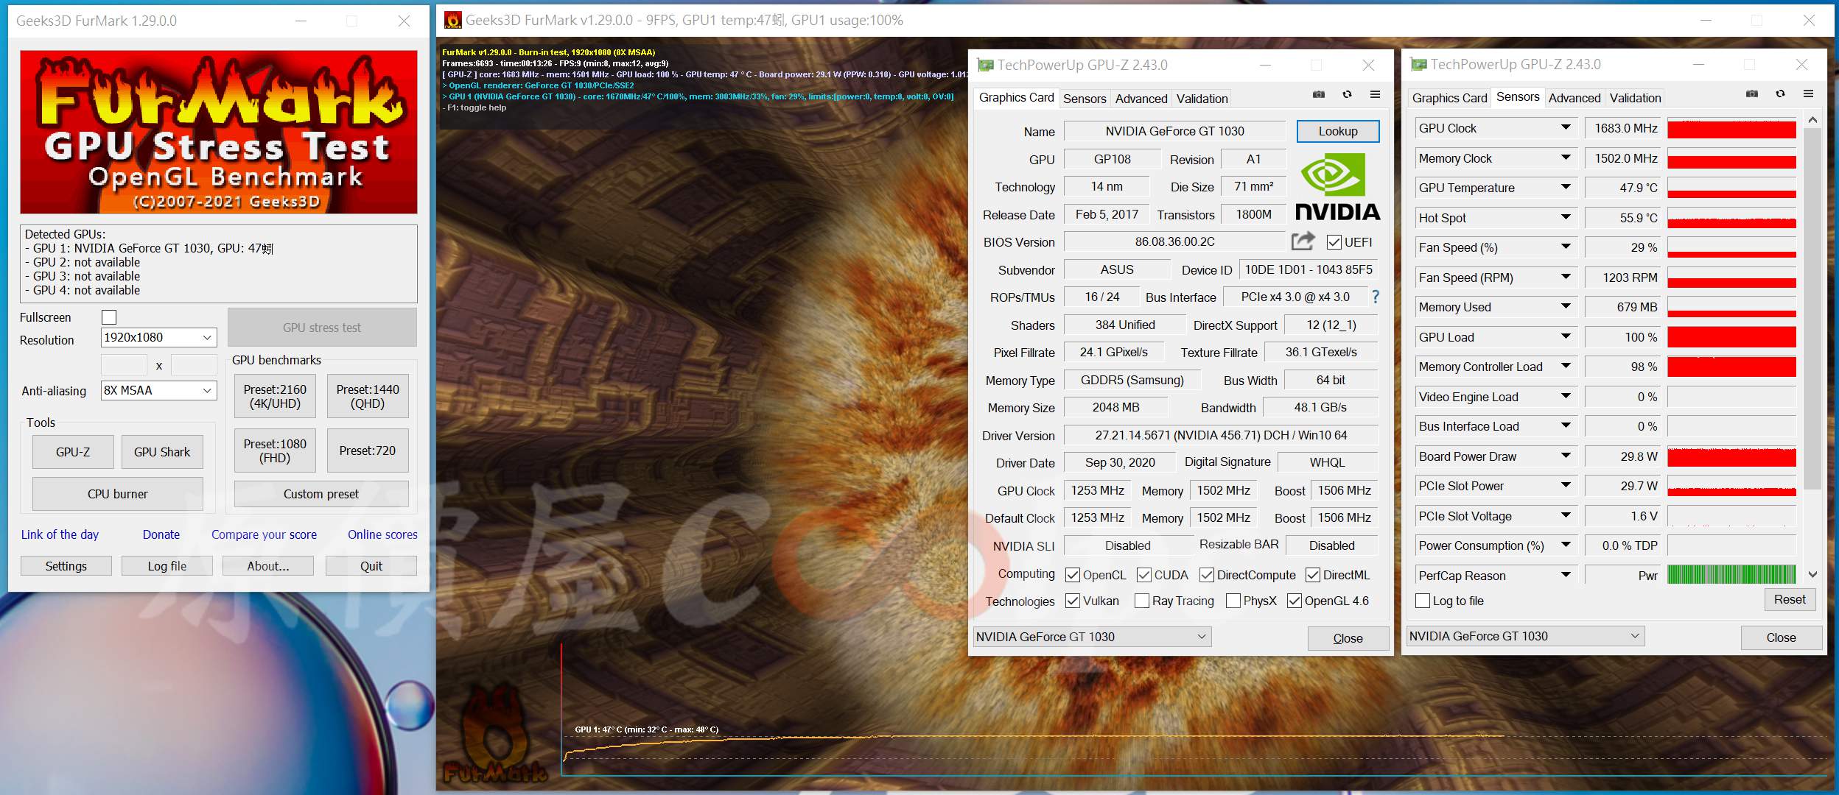Click GPU-Z app icon in Sensors window title
Screen dimensions: 1839x795
tap(1418, 64)
